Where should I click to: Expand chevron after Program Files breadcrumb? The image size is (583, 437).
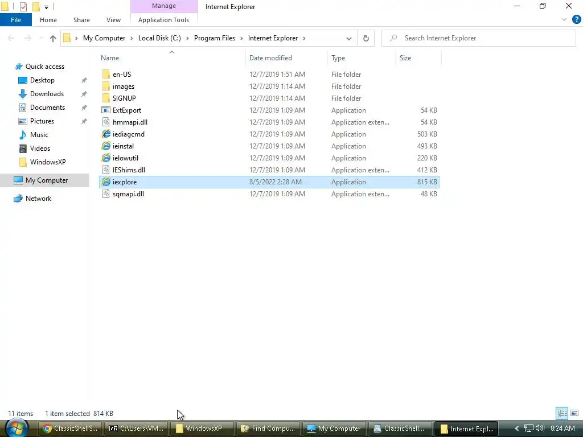click(x=241, y=38)
